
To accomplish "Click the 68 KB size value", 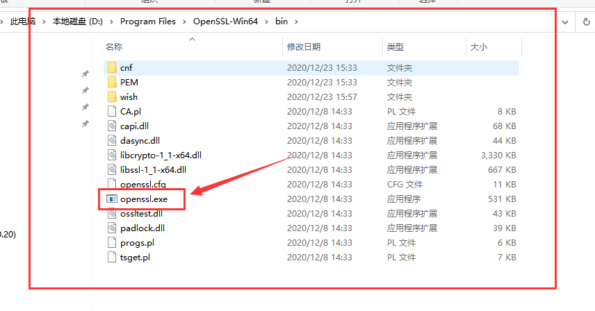I will [x=505, y=126].
